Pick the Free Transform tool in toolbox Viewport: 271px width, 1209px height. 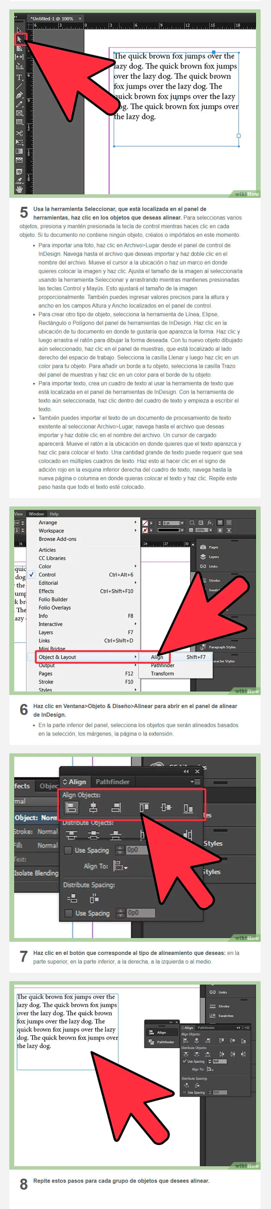[x=19, y=142]
